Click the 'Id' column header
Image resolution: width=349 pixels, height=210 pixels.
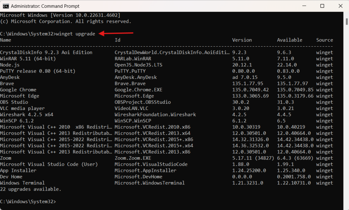point(118,40)
